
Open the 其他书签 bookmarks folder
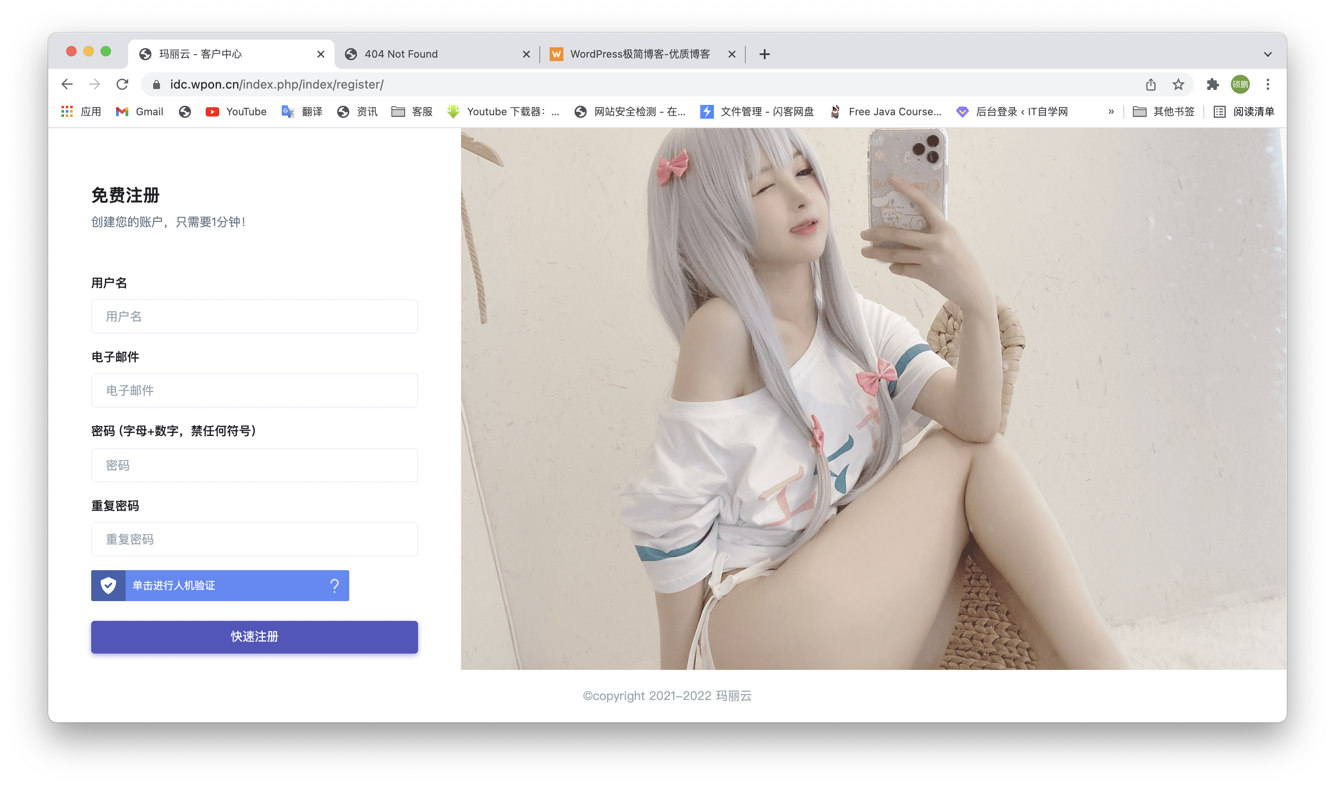(x=1164, y=112)
